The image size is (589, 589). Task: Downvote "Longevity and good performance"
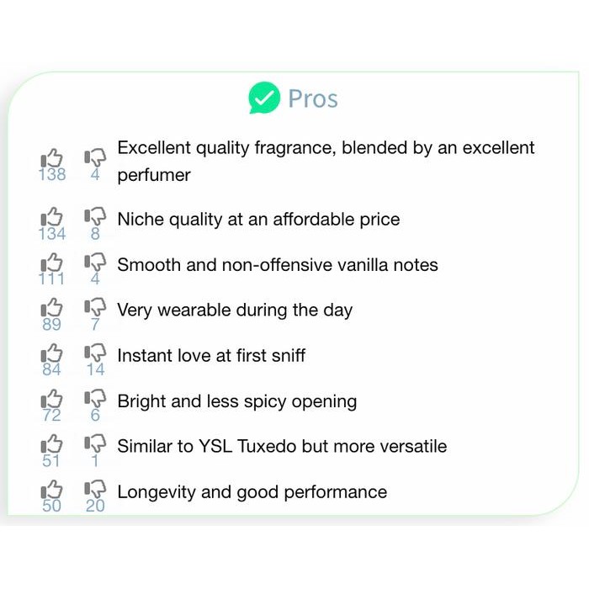pos(95,490)
